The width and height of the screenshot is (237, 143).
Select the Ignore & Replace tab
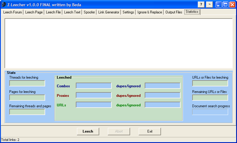click(x=150, y=12)
